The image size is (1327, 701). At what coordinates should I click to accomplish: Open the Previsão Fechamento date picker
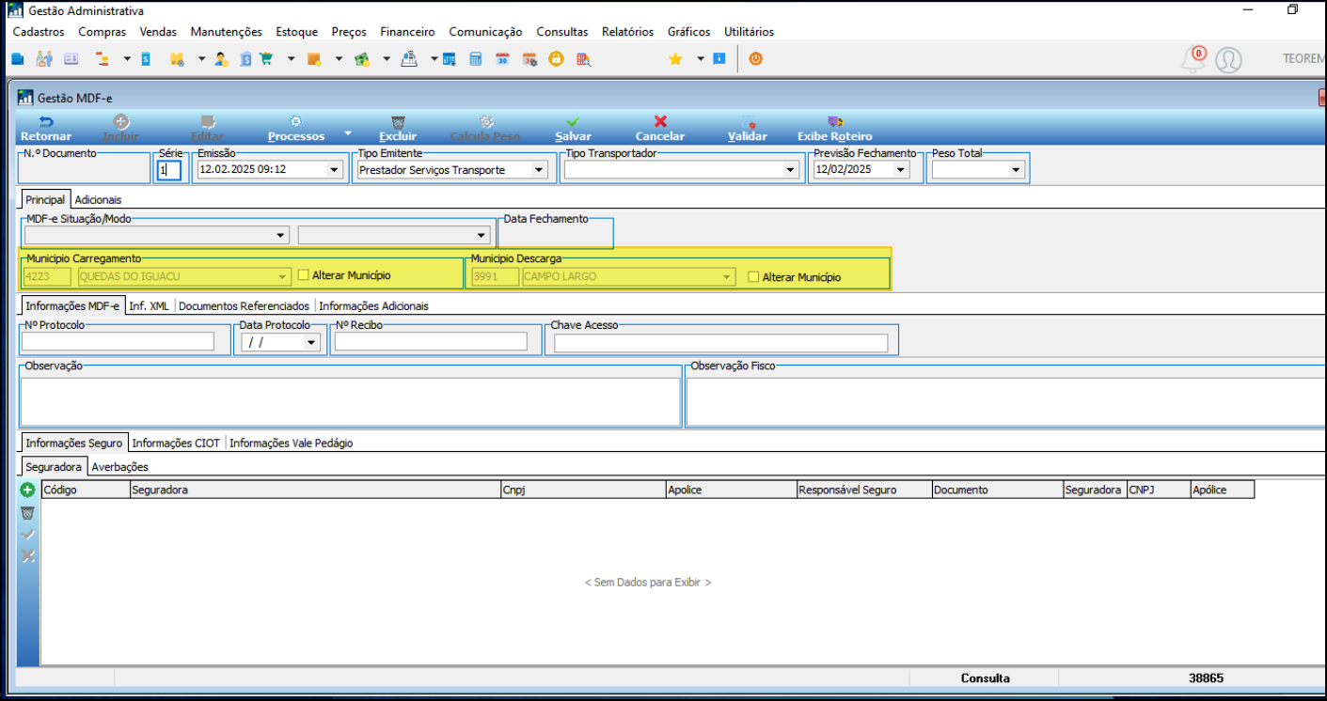(901, 170)
